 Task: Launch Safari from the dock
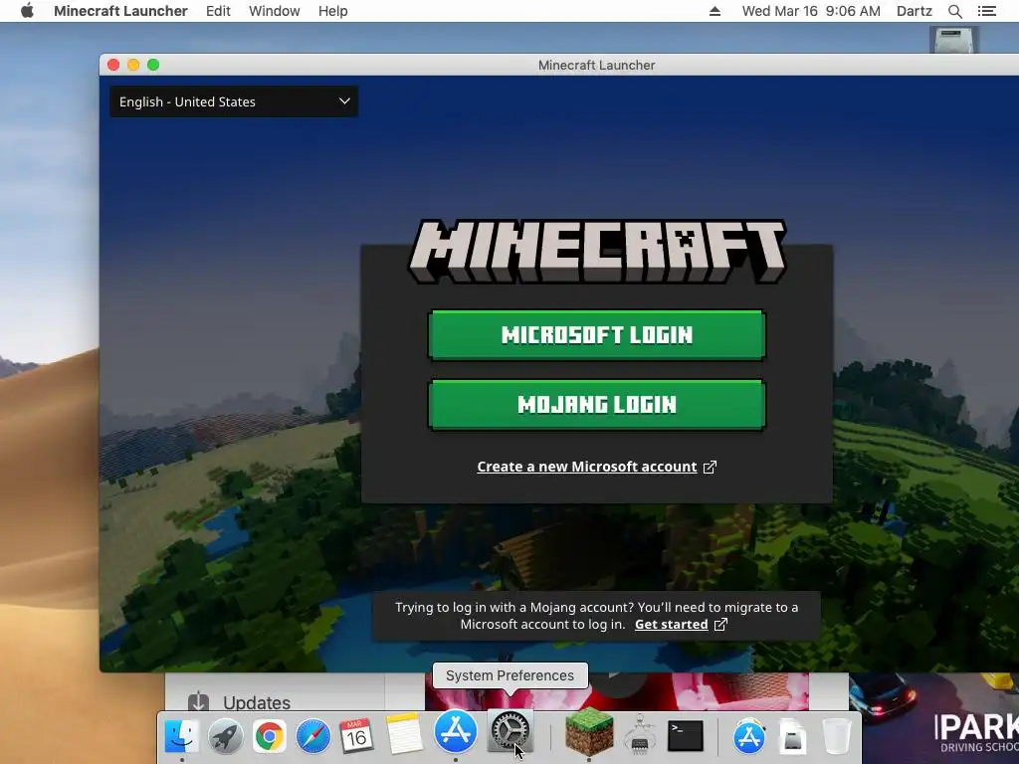[x=312, y=736]
